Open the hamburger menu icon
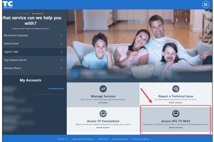Screen dimensions: 214x142 (x=205, y=5)
